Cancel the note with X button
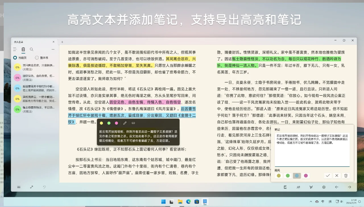Image resolution: width=364 pixels, height=207 pixels. tap(337, 176)
